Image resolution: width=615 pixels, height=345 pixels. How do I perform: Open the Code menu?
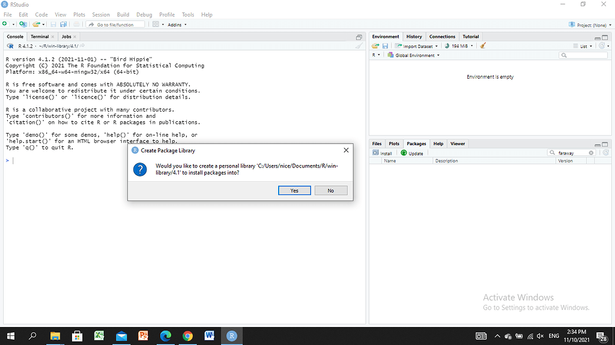41,14
